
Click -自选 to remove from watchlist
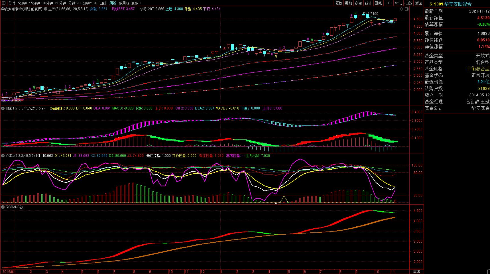[x=408, y=3]
